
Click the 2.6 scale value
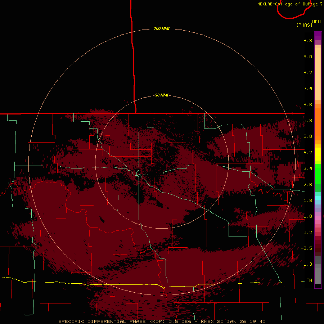point(308,185)
